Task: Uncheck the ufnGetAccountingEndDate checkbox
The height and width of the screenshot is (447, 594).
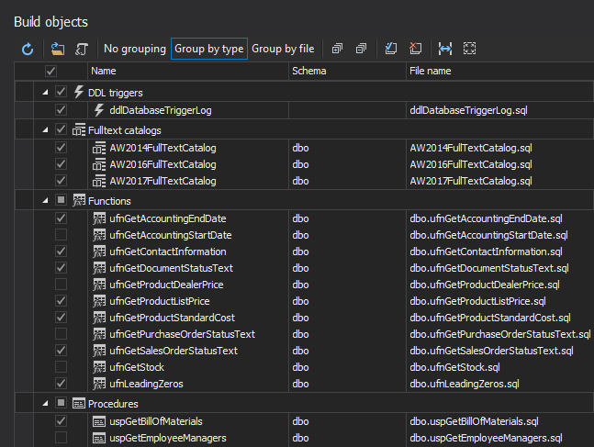Action: (x=61, y=218)
